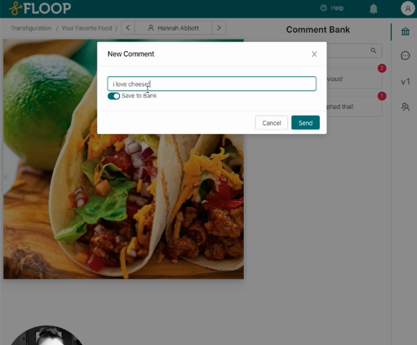Click the v1 version indicator
This screenshot has width=417, height=345.
405,82
